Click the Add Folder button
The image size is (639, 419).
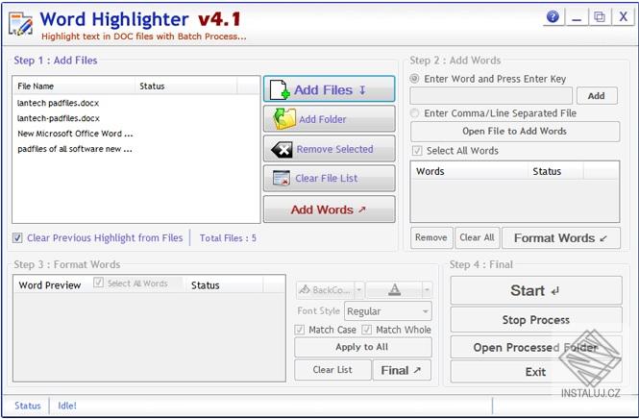point(330,118)
